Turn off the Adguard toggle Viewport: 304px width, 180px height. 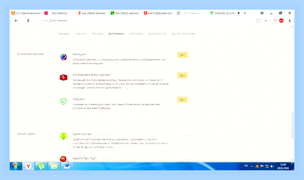pos(185,100)
